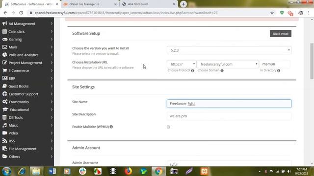Click the Calendars sidebar icon
Image resolution: width=314 pixels, height=176 pixels.
(x=4, y=31)
